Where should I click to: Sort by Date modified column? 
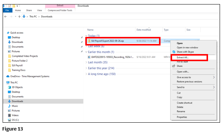click(144, 30)
